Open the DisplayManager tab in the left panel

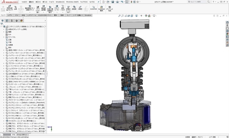coord(21,21)
